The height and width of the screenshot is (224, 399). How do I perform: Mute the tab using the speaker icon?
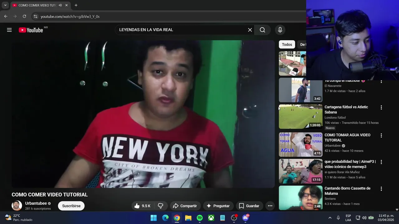[60, 5]
